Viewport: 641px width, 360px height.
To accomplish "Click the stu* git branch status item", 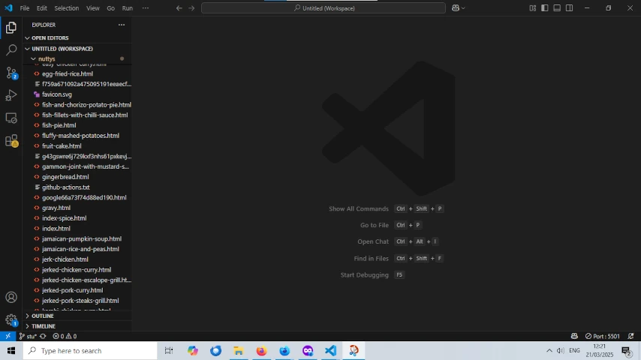I will coord(28,336).
